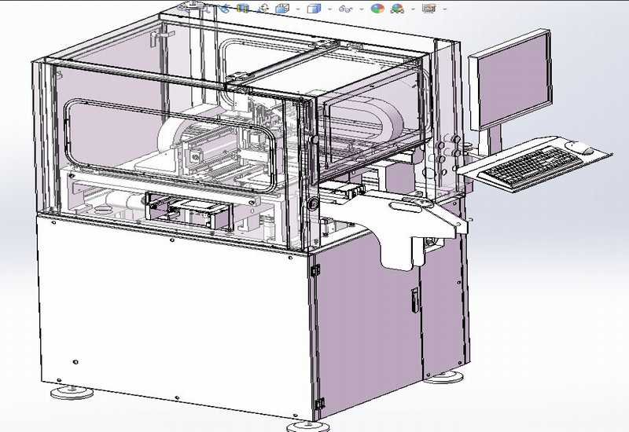Click the Hide/Show Items glasses icon
The width and height of the screenshot is (629, 432).
pyautogui.click(x=346, y=8)
